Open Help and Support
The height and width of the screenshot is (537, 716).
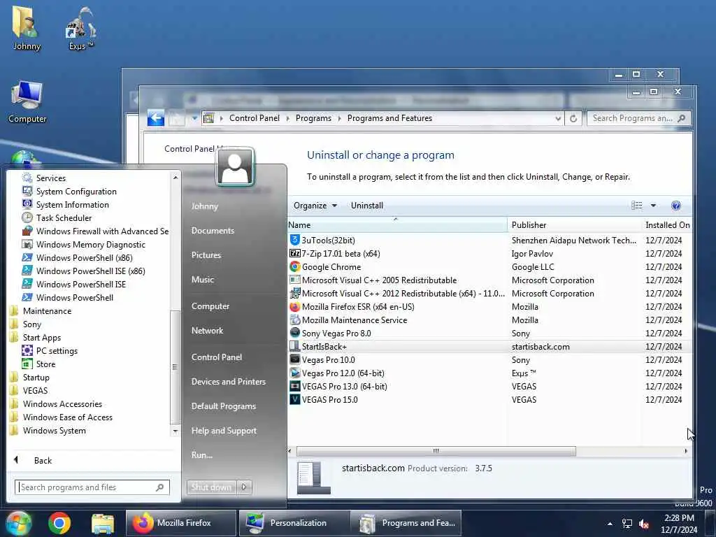224,431
